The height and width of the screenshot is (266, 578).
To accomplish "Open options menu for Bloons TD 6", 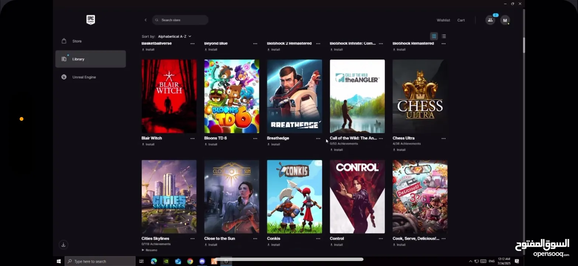I will pos(255,139).
